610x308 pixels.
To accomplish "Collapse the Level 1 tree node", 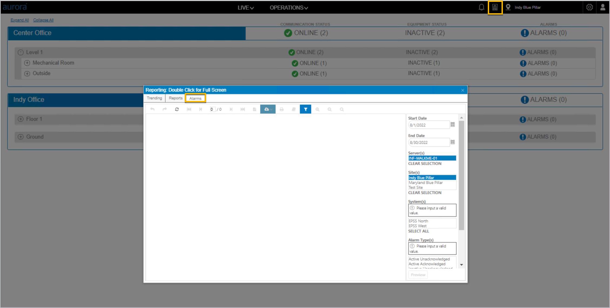I will click(x=21, y=52).
